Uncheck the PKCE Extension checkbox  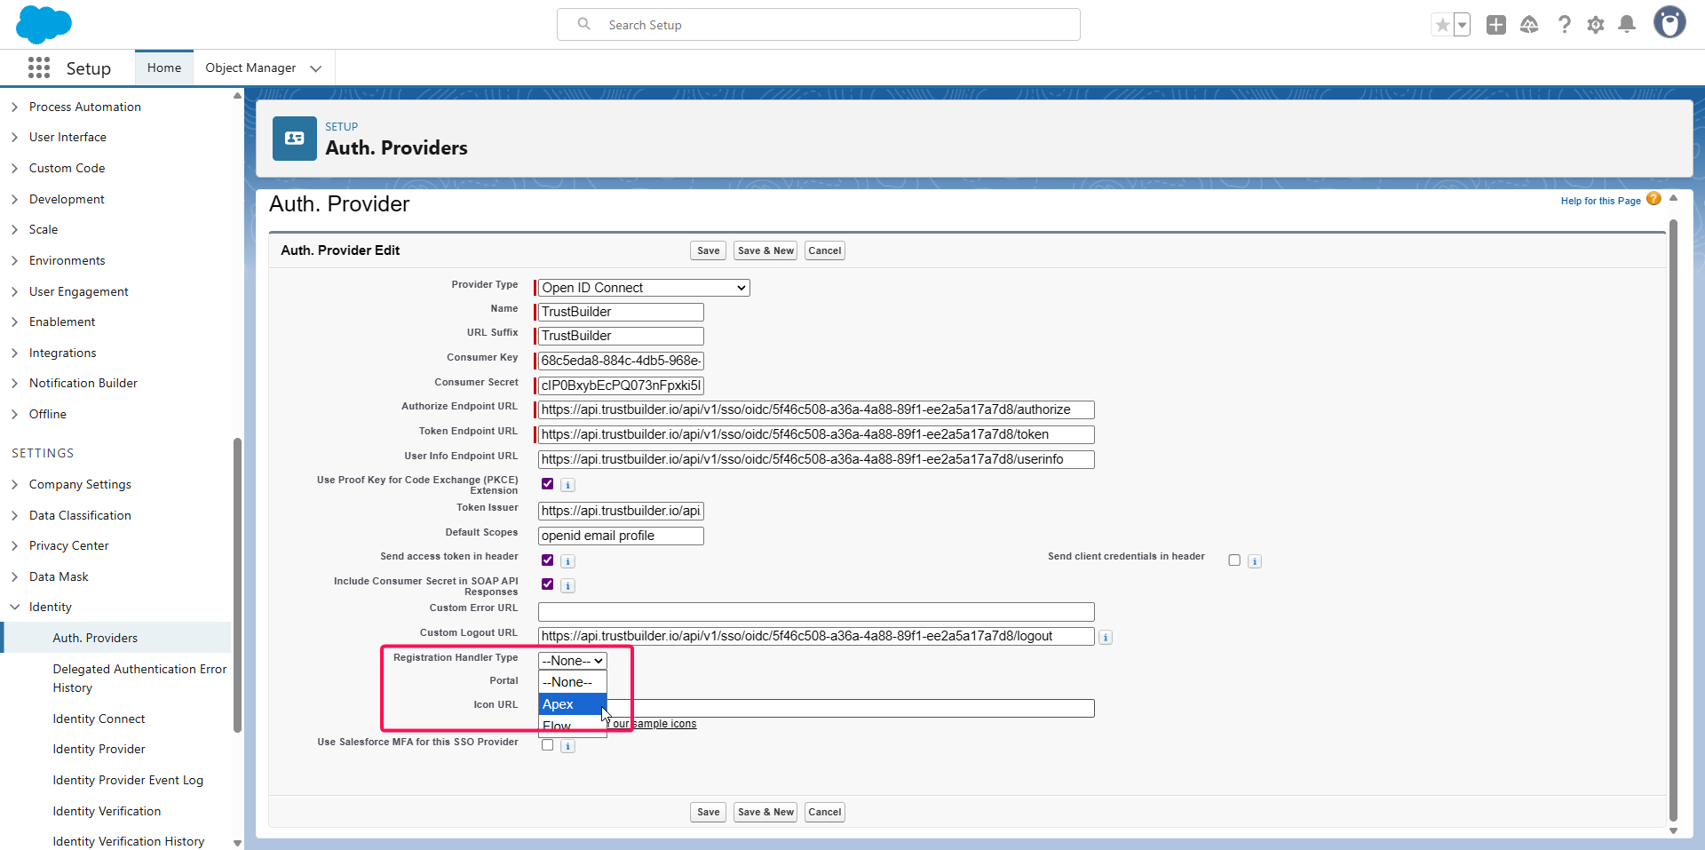548,484
